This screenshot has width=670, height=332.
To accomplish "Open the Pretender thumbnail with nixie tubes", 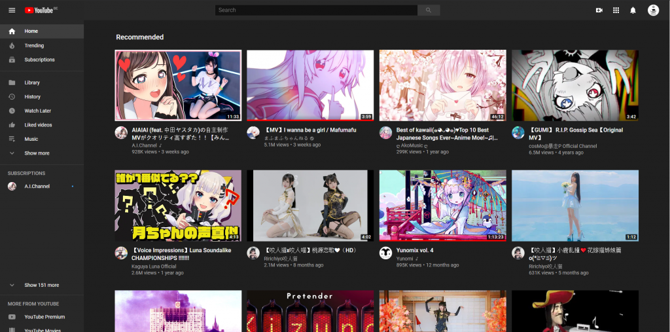I will [310, 311].
